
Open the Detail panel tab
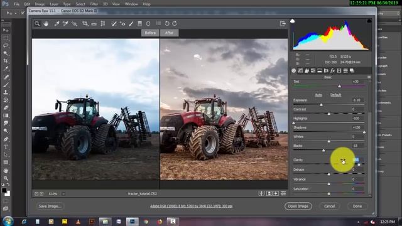pyautogui.click(x=307, y=71)
